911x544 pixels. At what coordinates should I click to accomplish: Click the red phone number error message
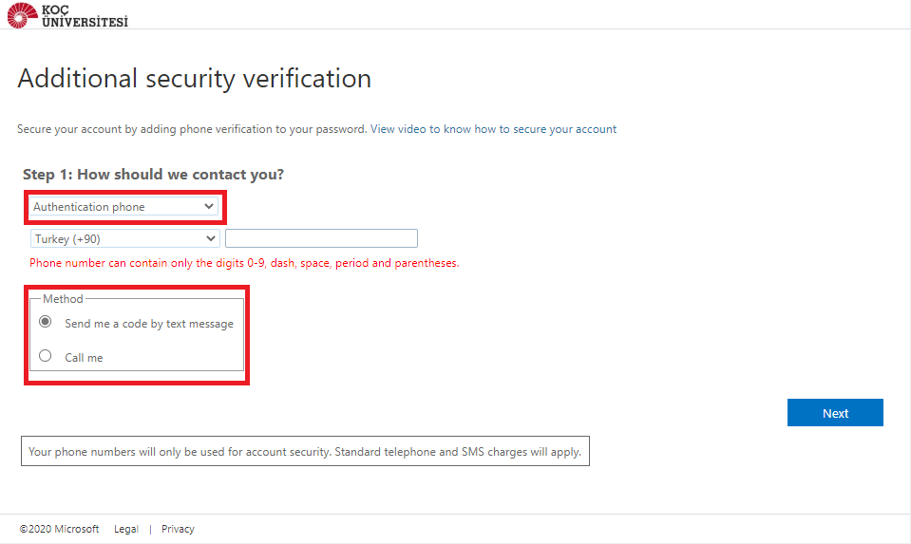tap(244, 263)
